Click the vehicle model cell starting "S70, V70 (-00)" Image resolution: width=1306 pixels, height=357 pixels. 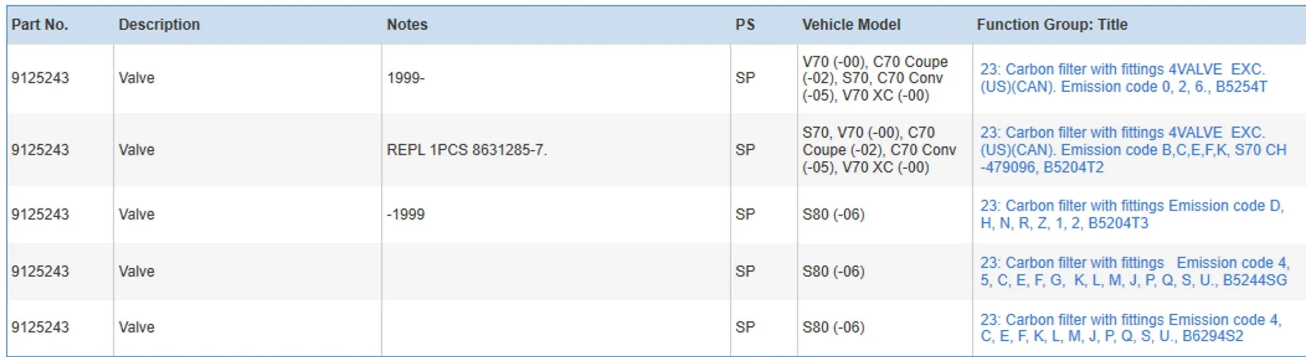click(x=879, y=150)
